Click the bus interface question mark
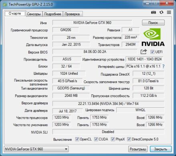The height and width of the screenshot is (156, 176). (x=163, y=66)
